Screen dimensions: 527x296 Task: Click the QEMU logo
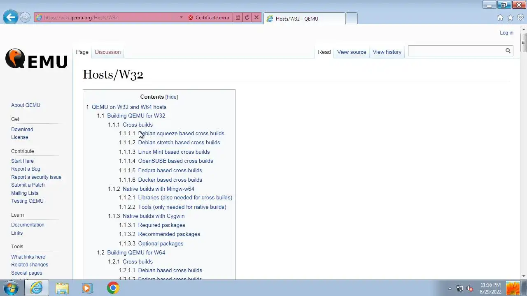click(x=36, y=58)
